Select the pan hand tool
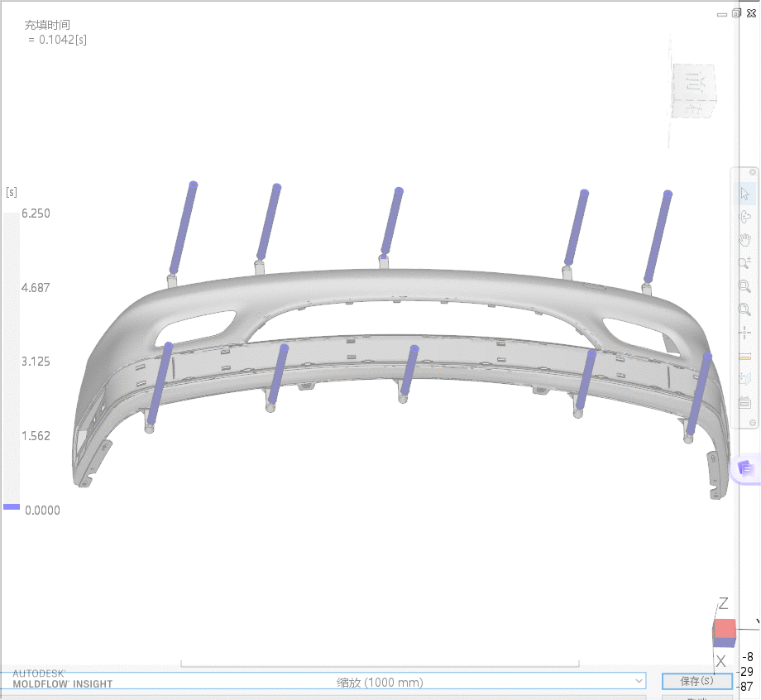Image resolution: width=761 pixels, height=700 pixels. 744,239
